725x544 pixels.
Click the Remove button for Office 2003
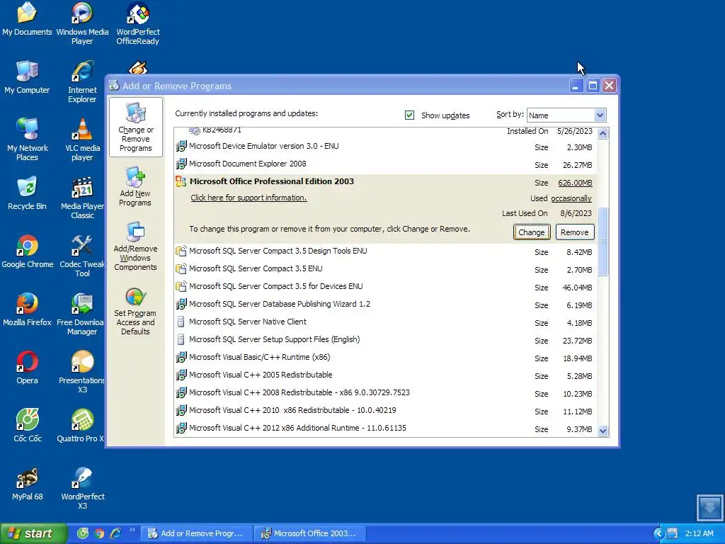[574, 232]
